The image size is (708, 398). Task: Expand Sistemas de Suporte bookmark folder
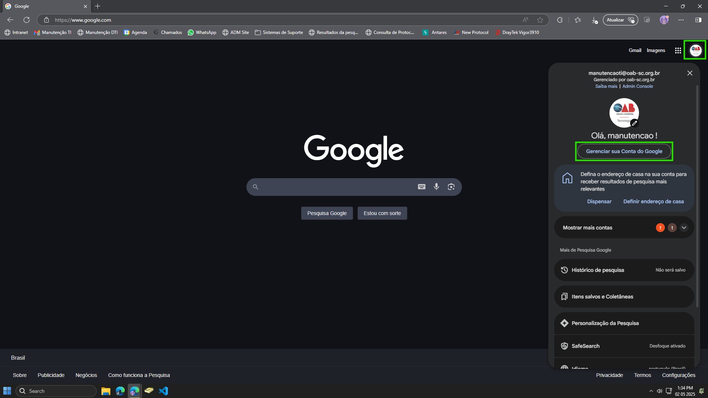pyautogui.click(x=279, y=32)
